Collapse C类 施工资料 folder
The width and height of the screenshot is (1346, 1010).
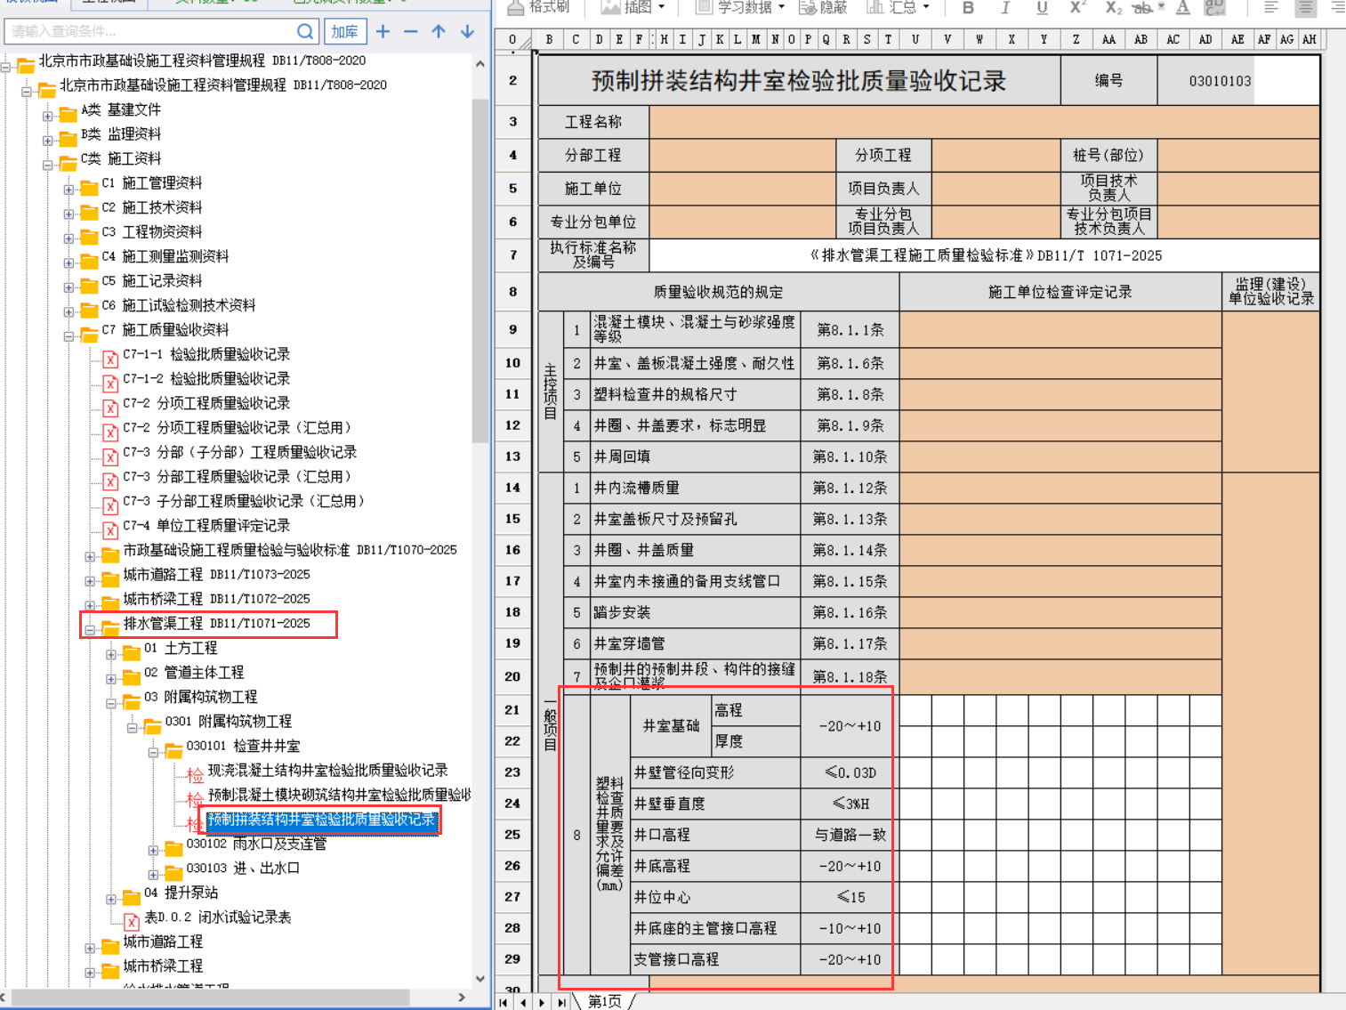tap(48, 165)
